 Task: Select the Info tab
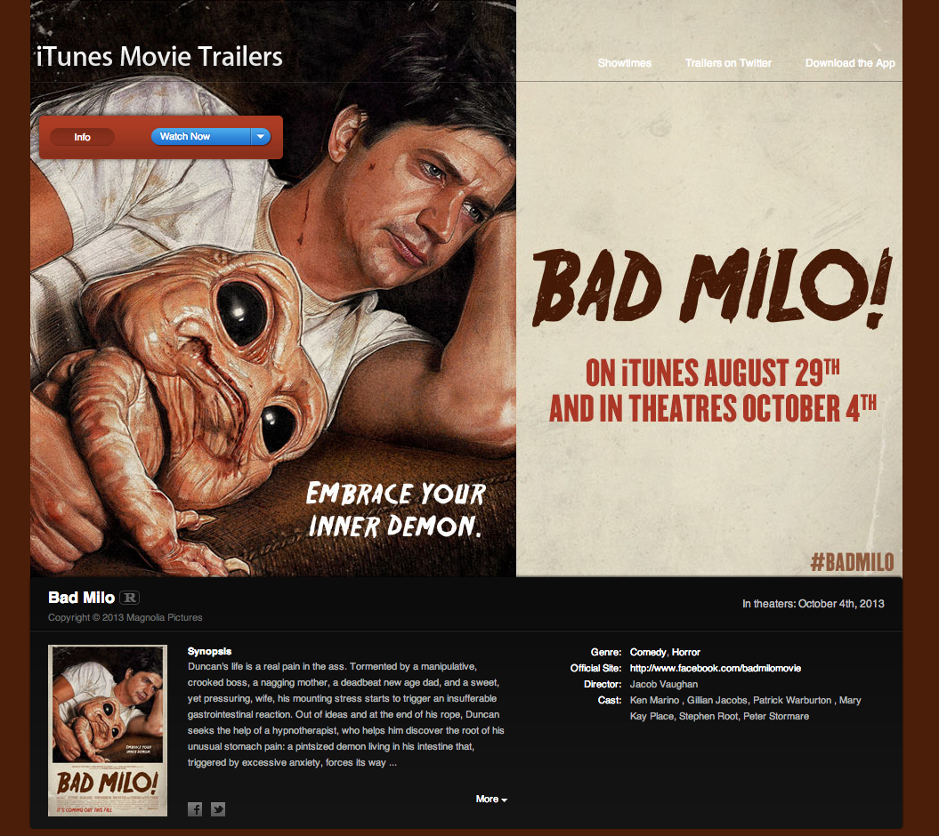tap(82, 137)
